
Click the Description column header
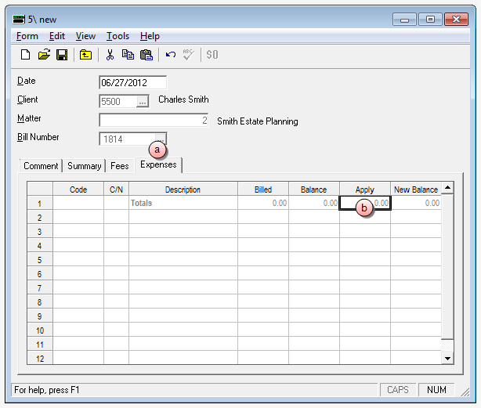click(x=183, y=190)
